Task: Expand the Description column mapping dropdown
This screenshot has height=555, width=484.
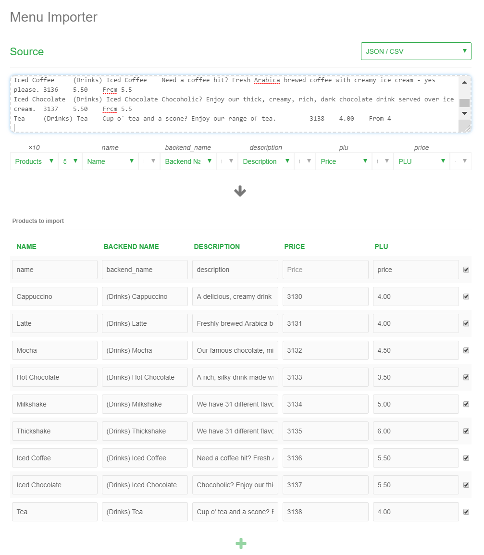Action: pyautogui.click(x=266, y=161)
